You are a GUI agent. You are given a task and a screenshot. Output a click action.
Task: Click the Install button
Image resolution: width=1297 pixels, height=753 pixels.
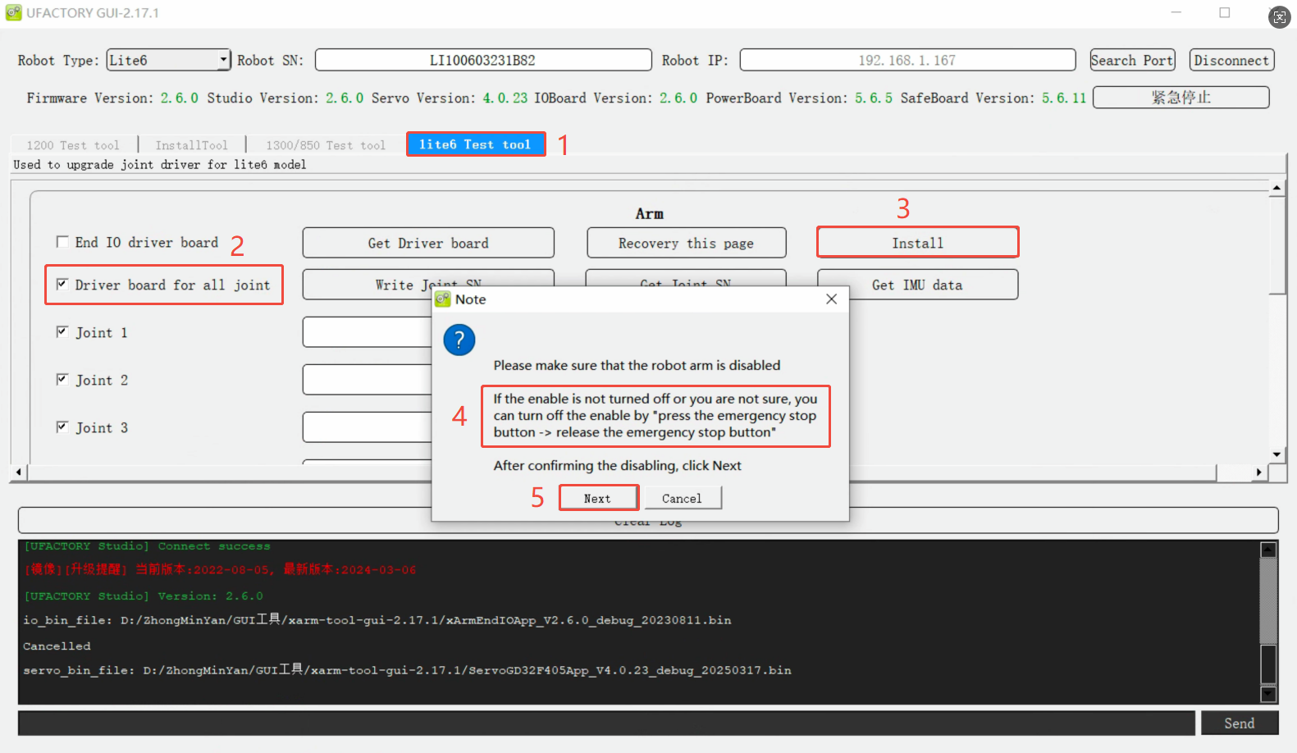(x=918, y=243)
